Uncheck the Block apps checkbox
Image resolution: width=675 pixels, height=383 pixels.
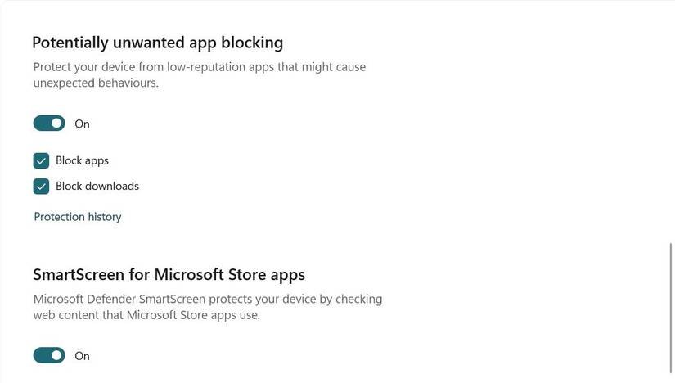coord(42,160)
